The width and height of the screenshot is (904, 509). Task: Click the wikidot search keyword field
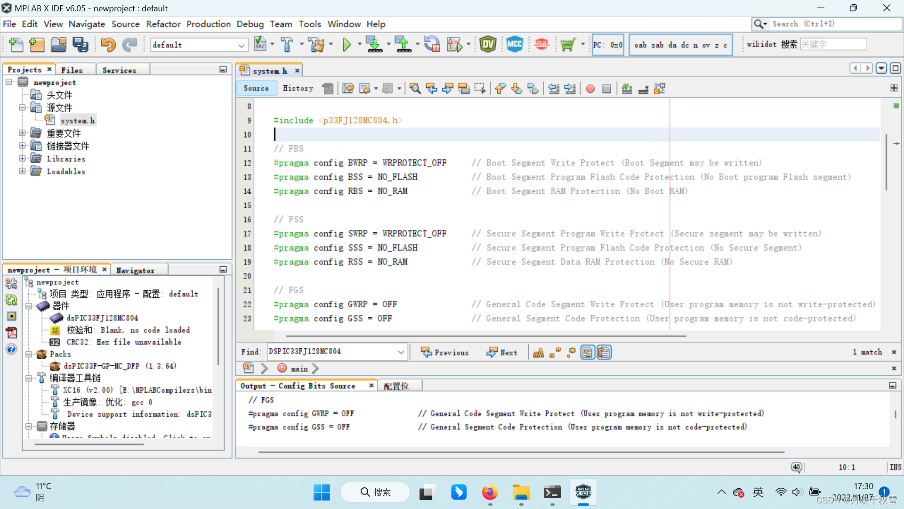[833, 44]
